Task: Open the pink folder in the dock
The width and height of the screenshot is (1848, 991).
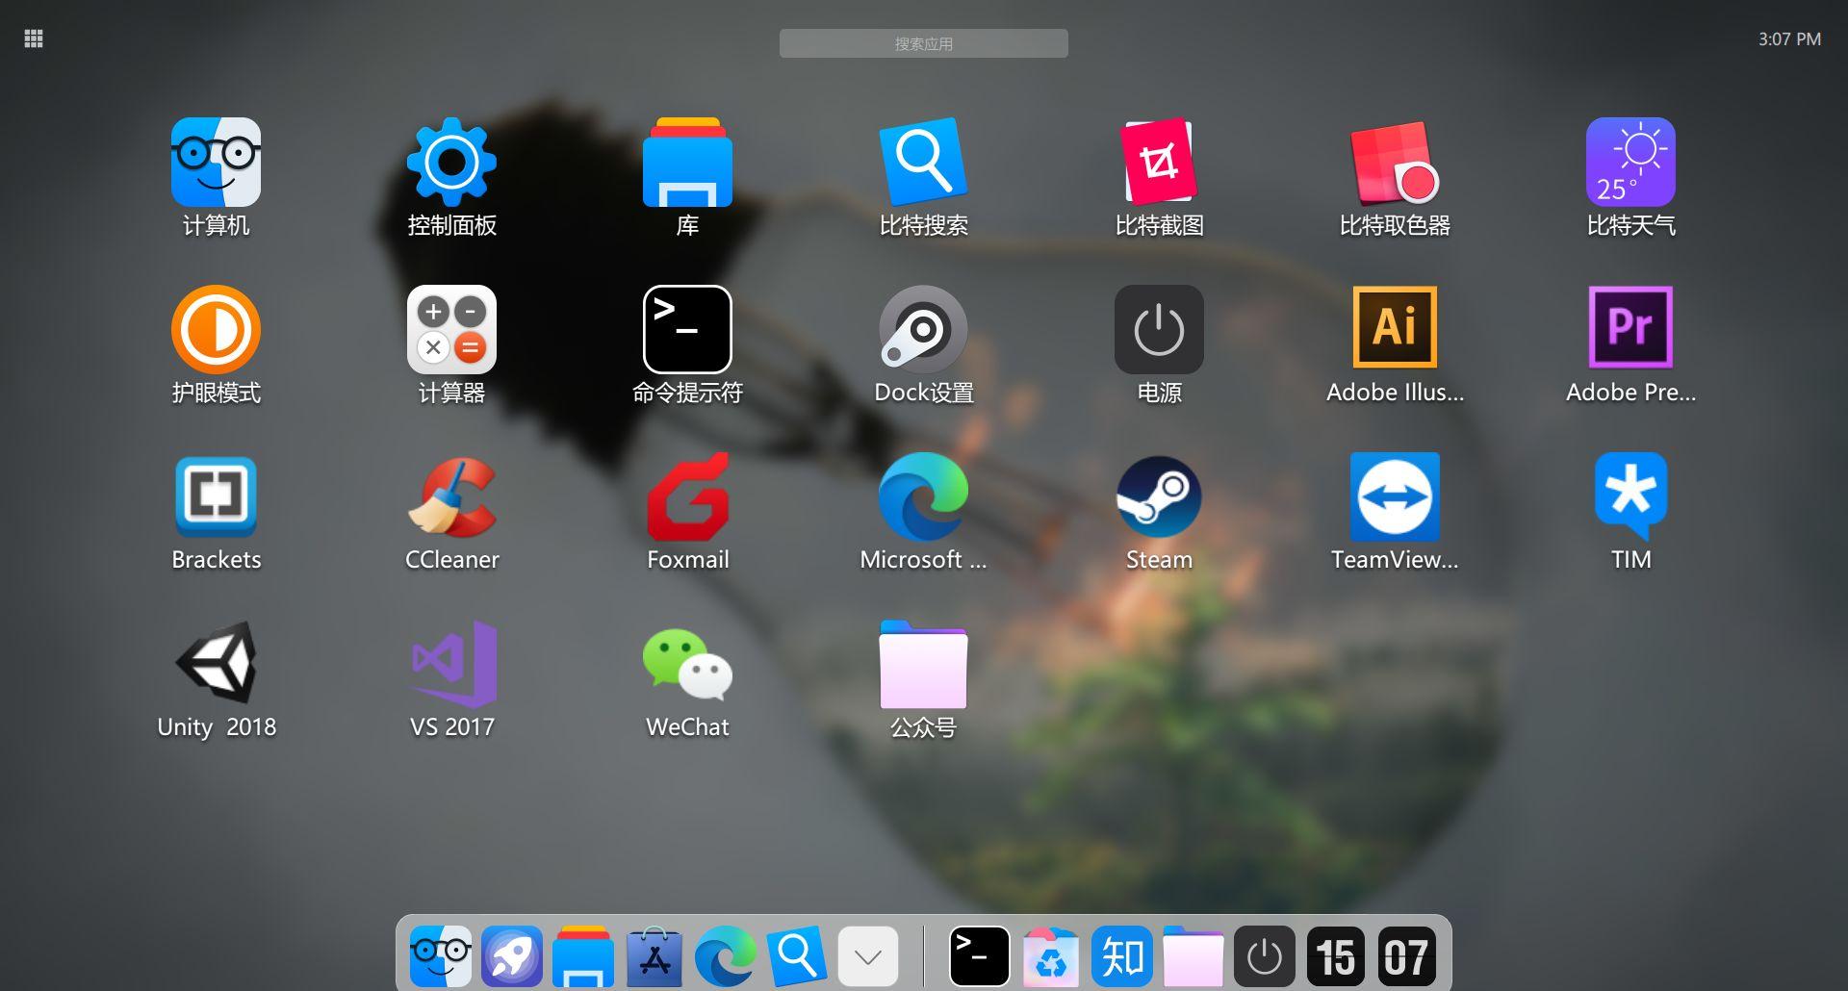Action: coord(1193,956)
